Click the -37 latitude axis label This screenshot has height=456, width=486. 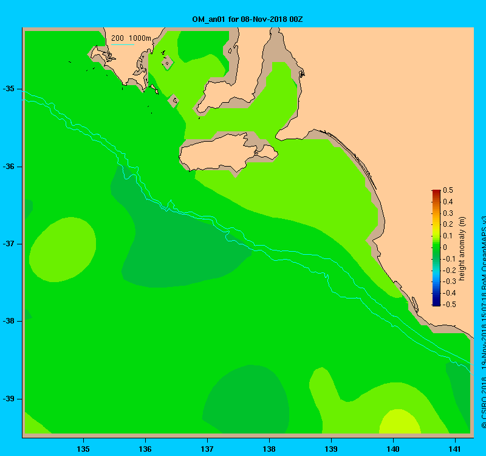9,244
